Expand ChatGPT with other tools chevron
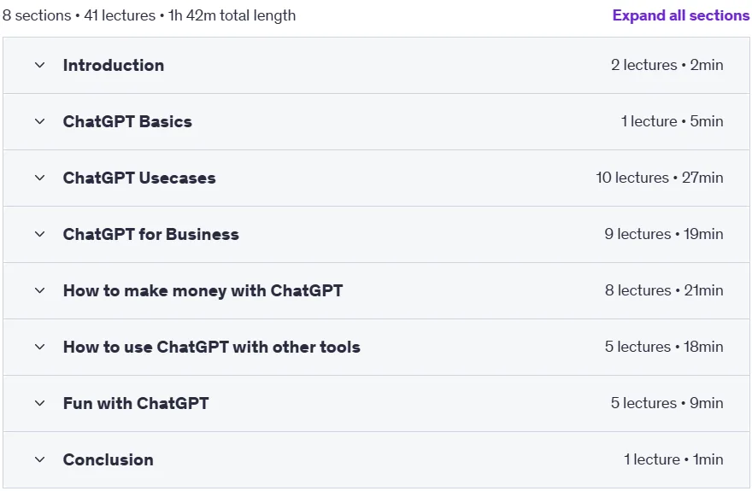 coord(40,347)
